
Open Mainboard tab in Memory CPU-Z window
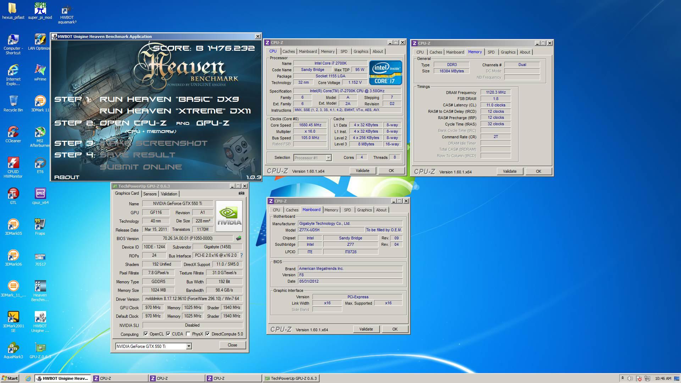click(x=455, y=52)
